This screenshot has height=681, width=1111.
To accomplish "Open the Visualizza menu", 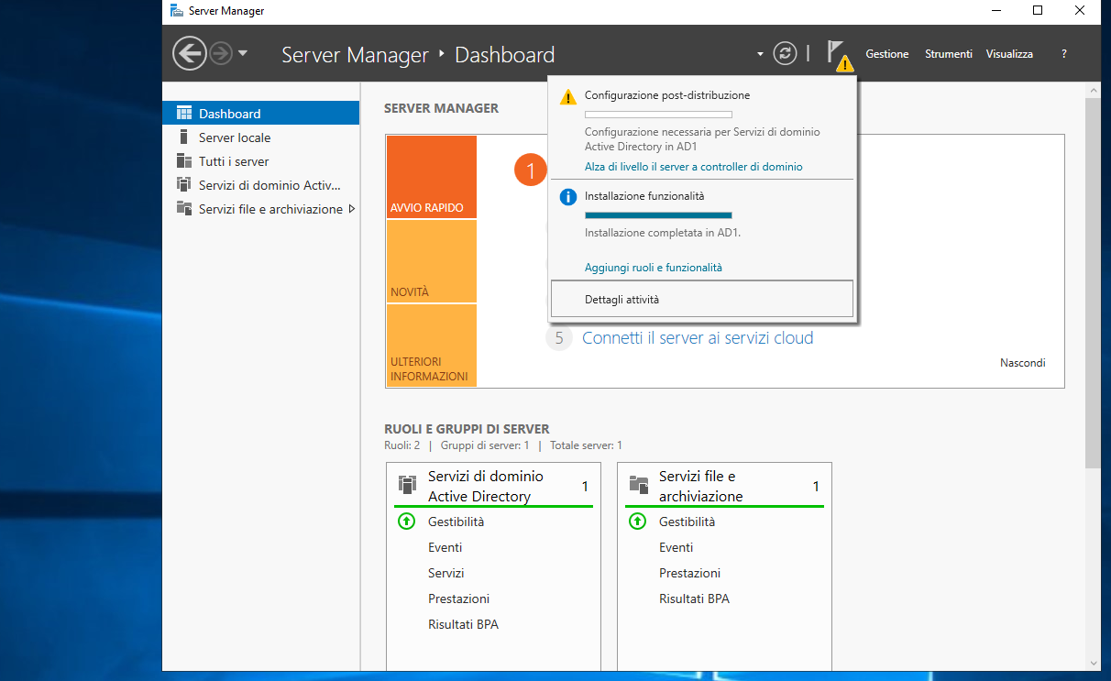I will coord(1009,54).
